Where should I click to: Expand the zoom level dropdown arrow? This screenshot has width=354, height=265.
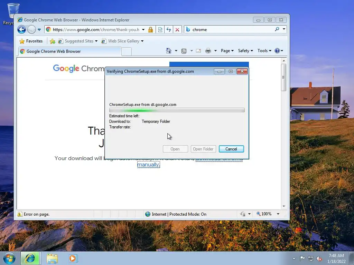click(278, 214)
